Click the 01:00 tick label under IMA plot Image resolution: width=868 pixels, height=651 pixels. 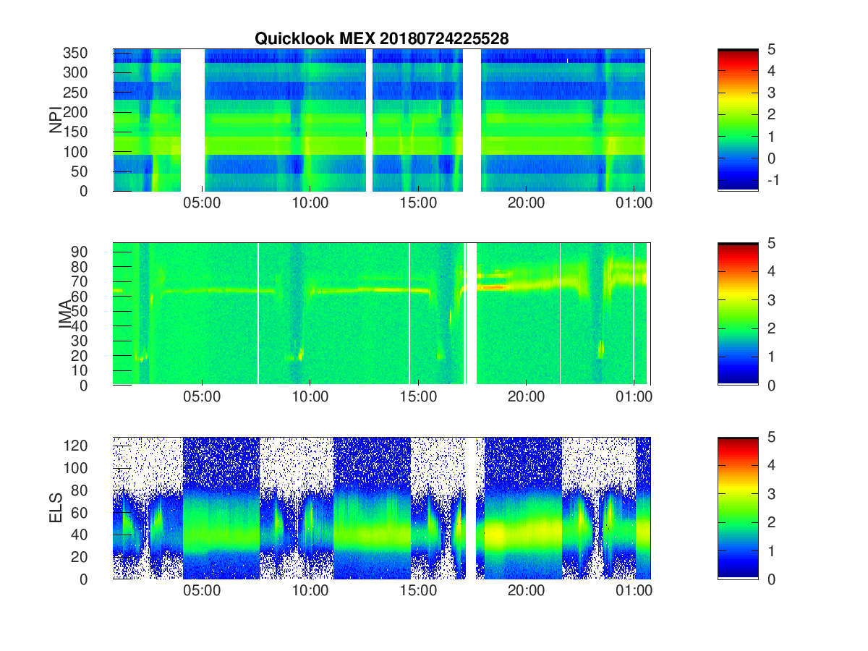(634, 397)
